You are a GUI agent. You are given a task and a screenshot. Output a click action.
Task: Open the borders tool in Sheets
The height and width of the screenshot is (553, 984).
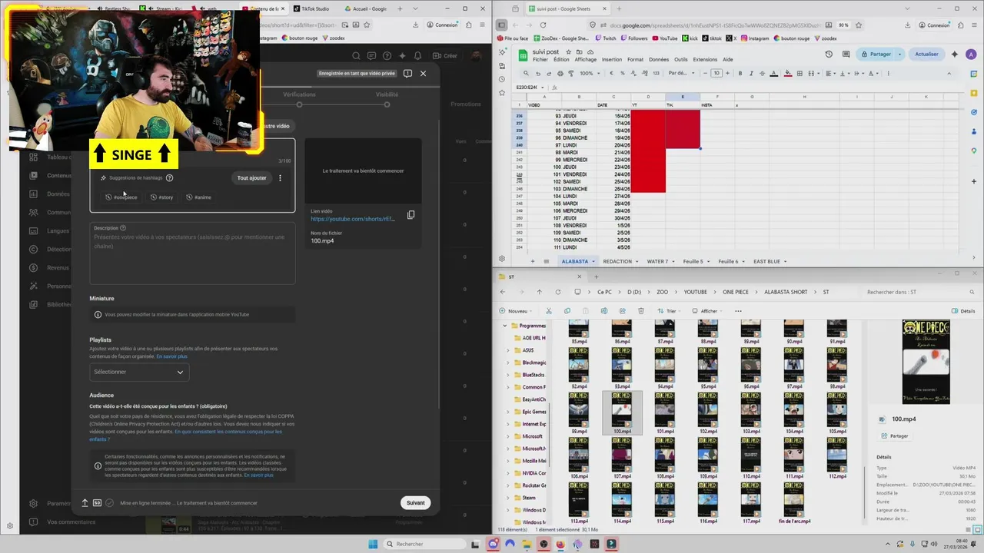coord(799,74)
